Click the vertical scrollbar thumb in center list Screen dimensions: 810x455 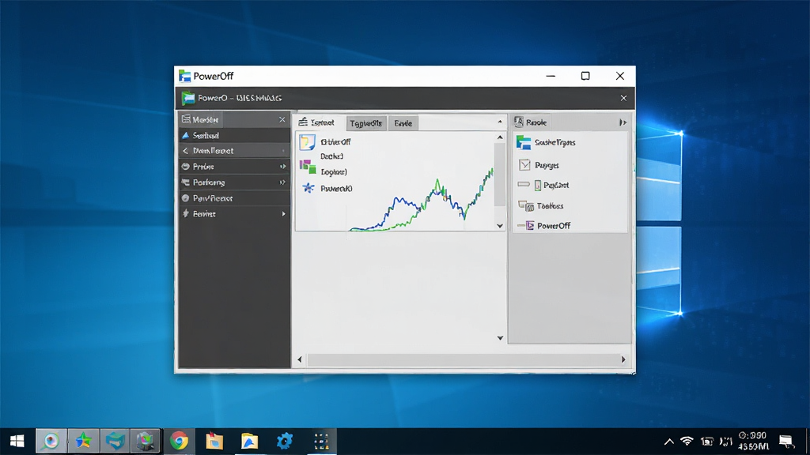[500, 175]
